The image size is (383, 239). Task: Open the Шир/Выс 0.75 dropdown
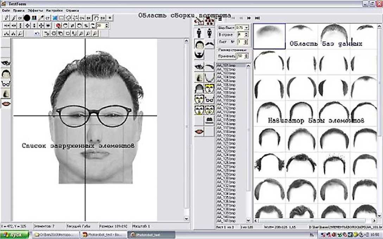247,27
